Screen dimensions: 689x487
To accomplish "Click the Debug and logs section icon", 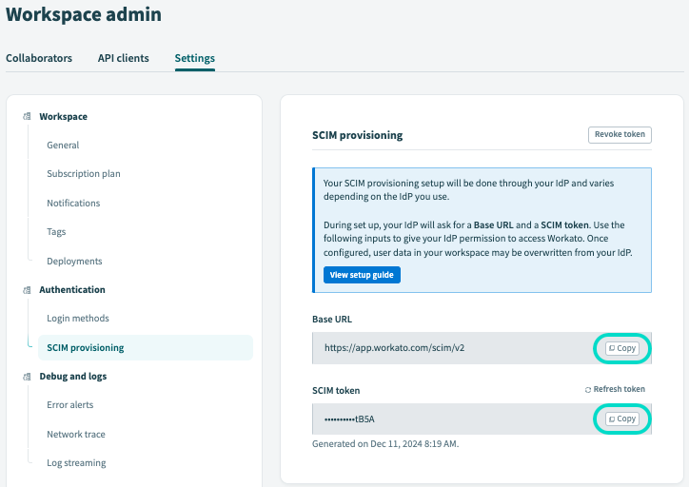I will tap(27, 377).
